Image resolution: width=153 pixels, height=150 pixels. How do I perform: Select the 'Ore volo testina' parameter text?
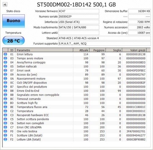[27, 131]
